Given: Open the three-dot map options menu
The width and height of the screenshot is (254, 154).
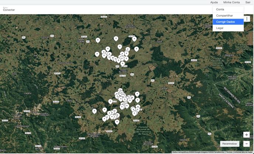Looking at the screenshot, I should tap(247, 19).
